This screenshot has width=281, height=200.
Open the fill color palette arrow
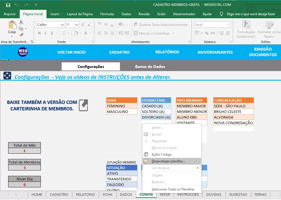coord(81,33)
